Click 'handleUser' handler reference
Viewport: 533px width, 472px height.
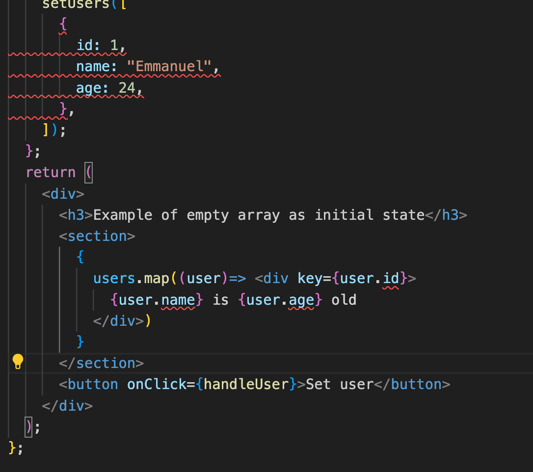246,384
